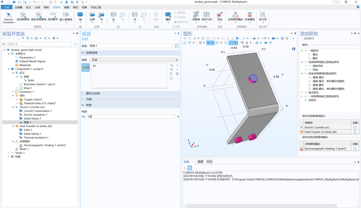Open the 选择 manual selection dropdown
The height and width of the screenshot is (208, 361).
click(x=134, y=60)
